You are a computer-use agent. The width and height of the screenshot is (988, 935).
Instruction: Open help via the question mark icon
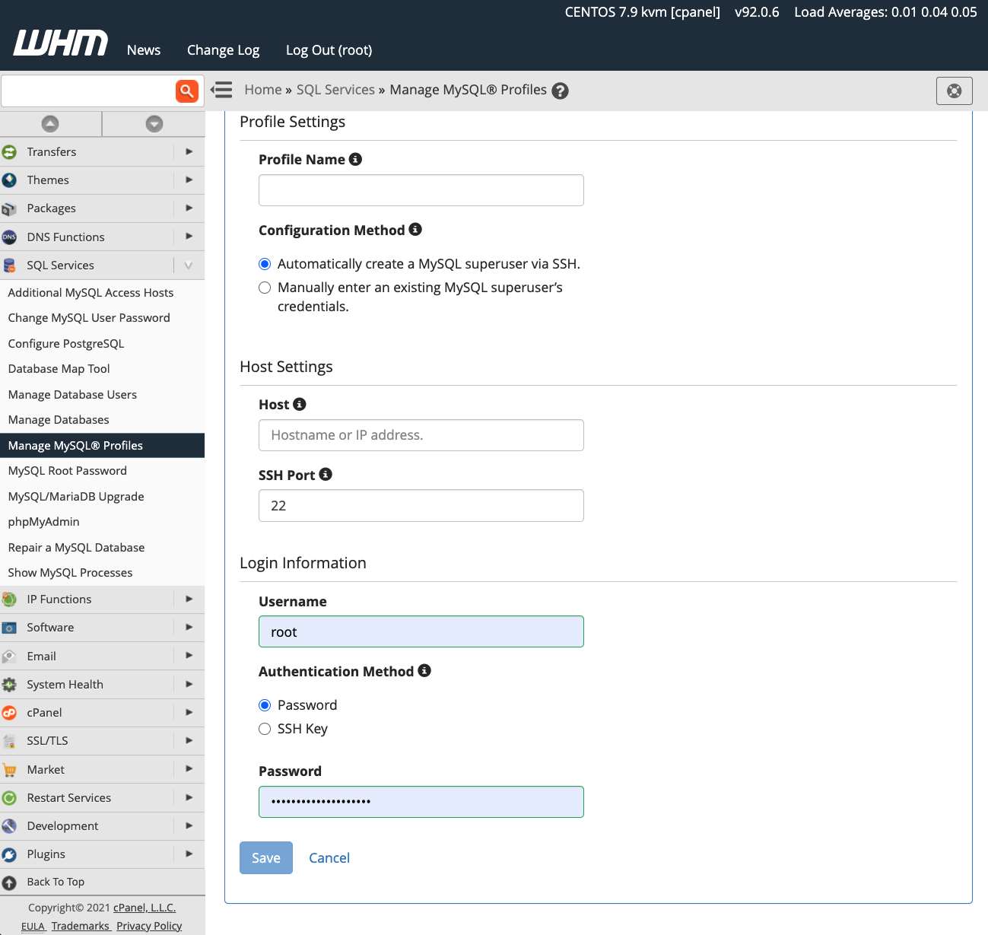[560, 90]
